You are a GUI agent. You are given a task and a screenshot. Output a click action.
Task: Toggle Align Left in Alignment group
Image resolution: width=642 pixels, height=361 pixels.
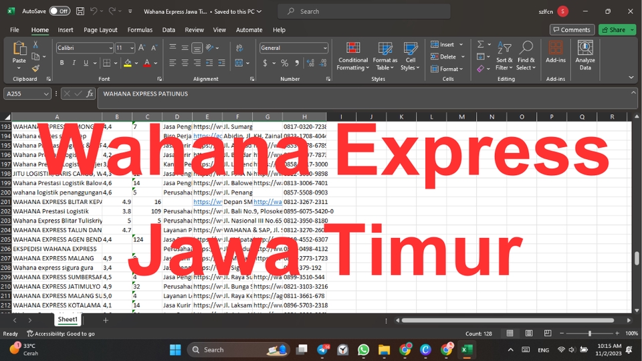pos(173,63)
